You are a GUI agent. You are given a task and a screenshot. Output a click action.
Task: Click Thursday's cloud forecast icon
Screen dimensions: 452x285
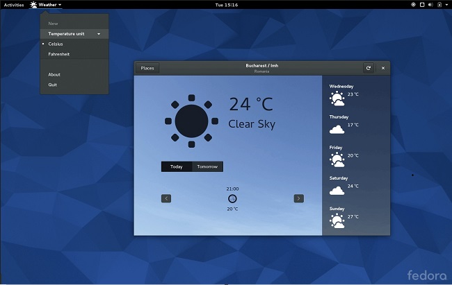click(x=337, y=128)
